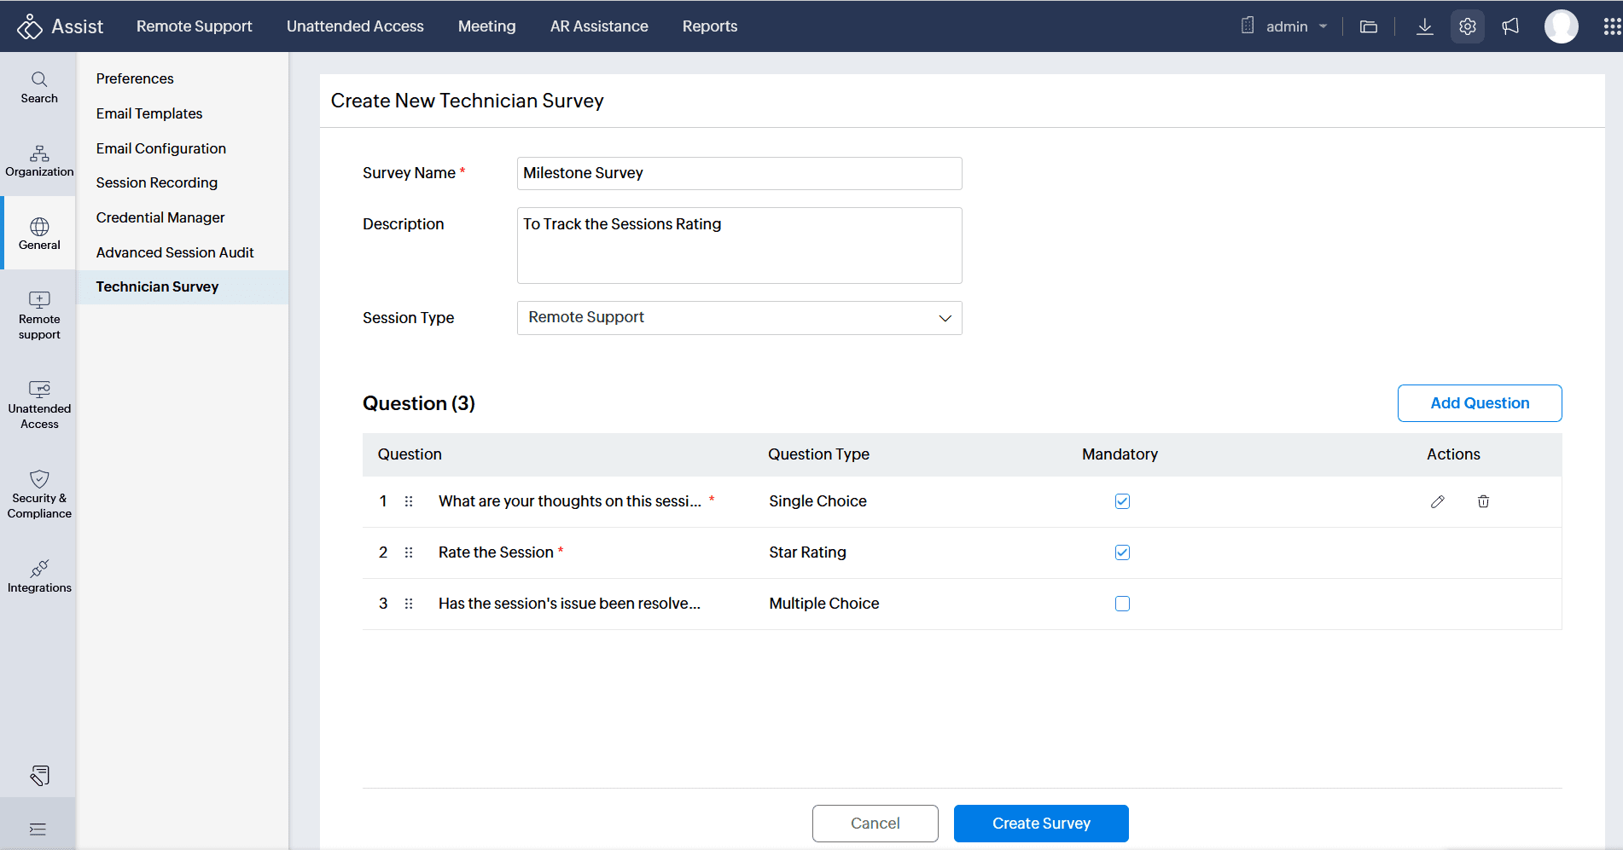1623x850 pixels.
Task: Select Credential Manager from the settings menu
Action: pos(160,217)
